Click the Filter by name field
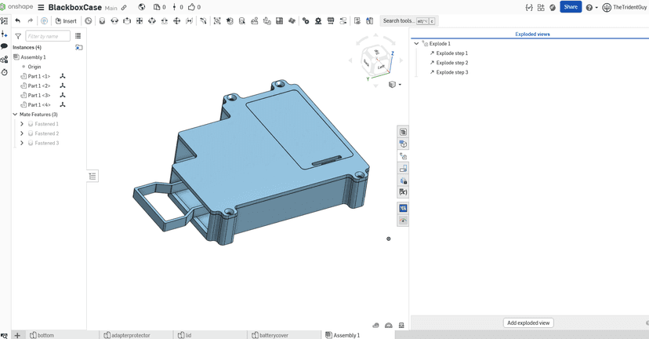Image resolution: width=649 pixels, height=339 pixels. click(x=47, y=36)
